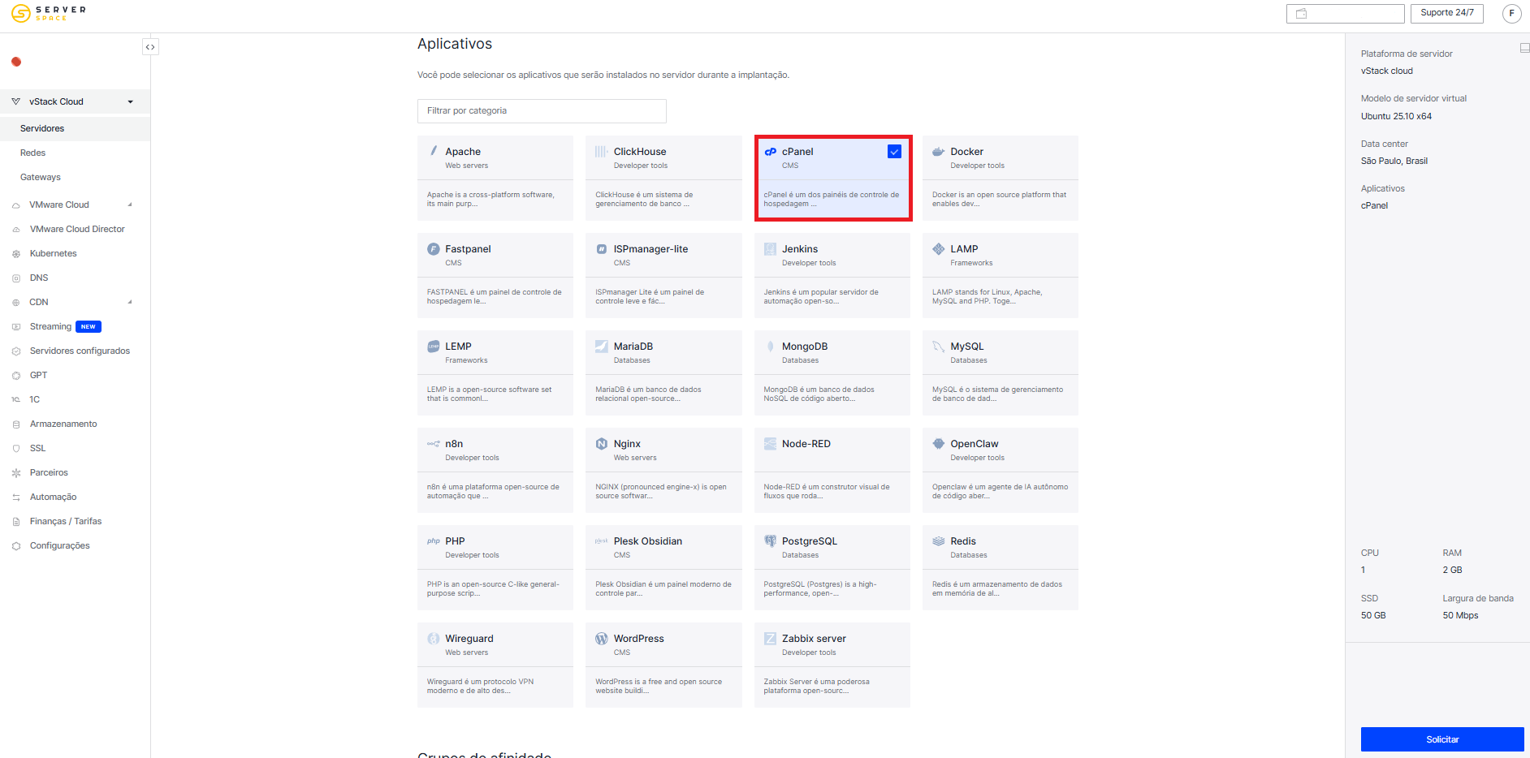Image resolution: width=1530 pixels, height=758 pixels.
Task: Click the n8n app icon
Action: click(x=434, y=443)
